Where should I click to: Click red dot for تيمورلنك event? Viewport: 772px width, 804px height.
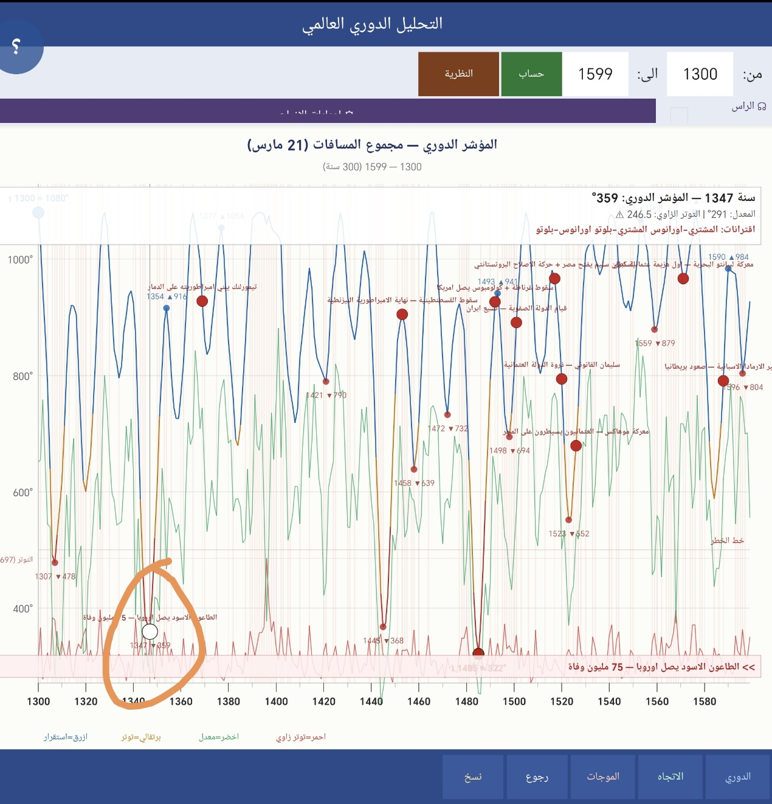tap(202, 301)
